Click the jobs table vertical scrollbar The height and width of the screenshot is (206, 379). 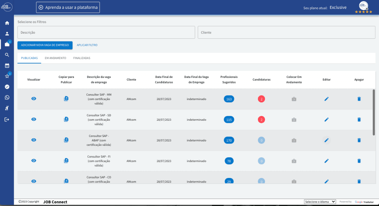click(x=374, y=112)
